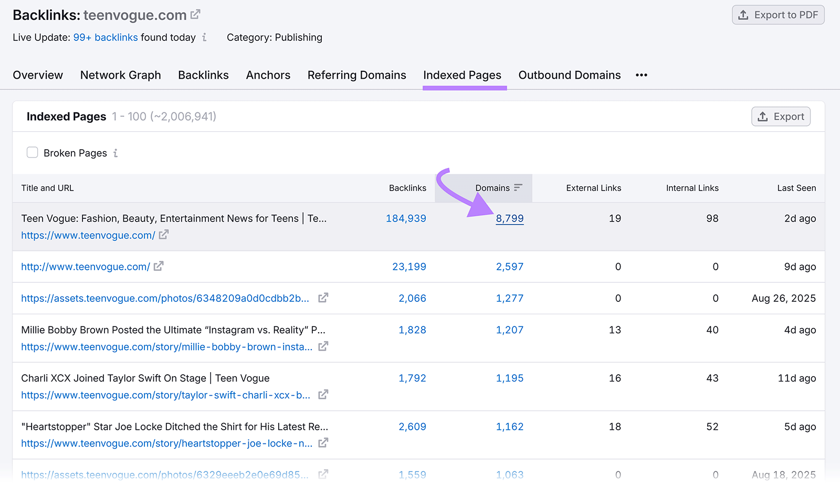
Task: Click the 8,799 domains link for the homepage
Action: [509, 218]
